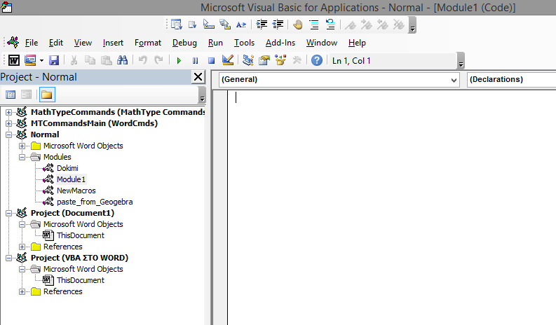Viewport: 556px width, 325px height.
Task: Collapse the Normal project node
Action: point(8,134)
